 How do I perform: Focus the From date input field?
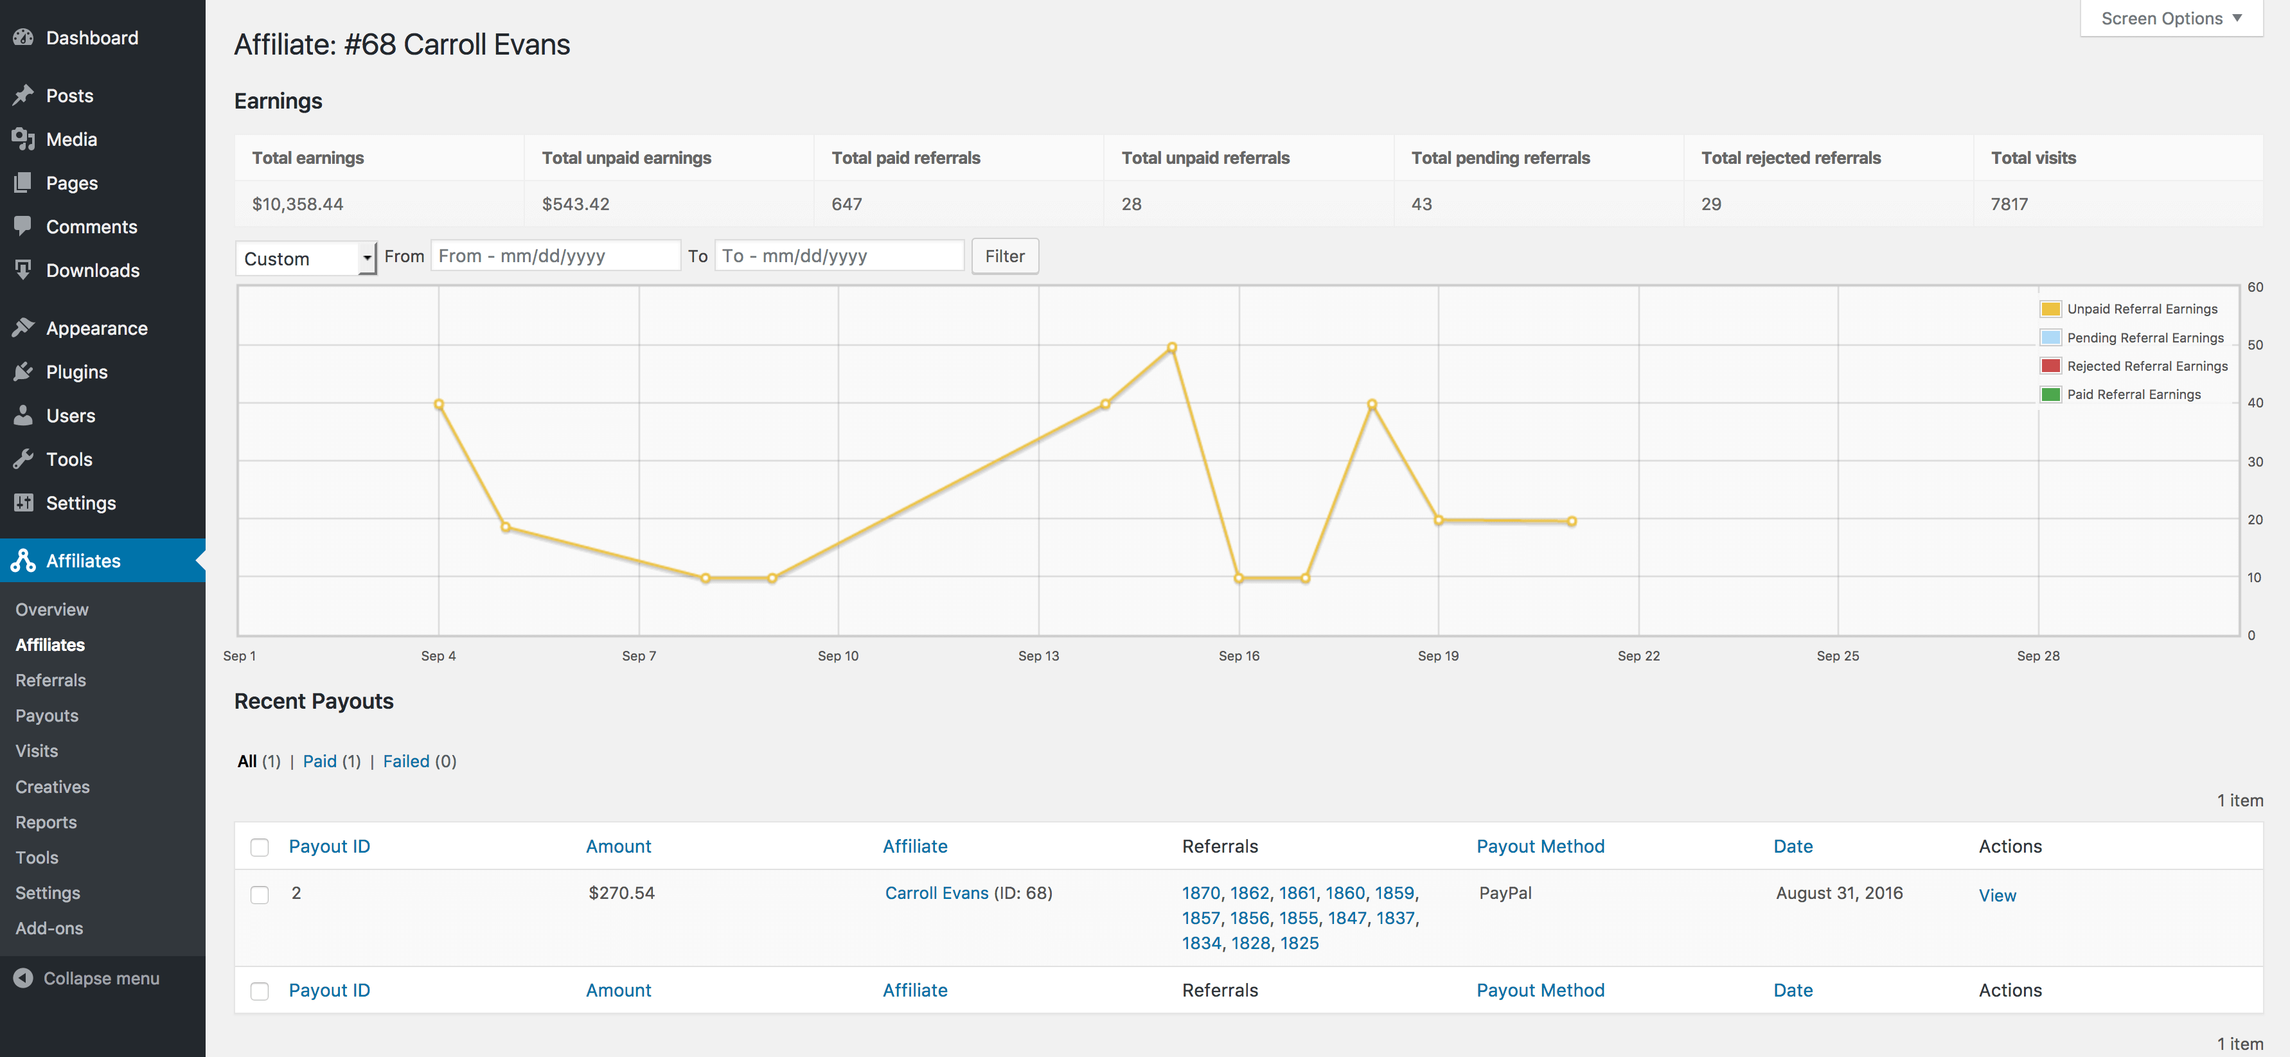tap(556, 256)
